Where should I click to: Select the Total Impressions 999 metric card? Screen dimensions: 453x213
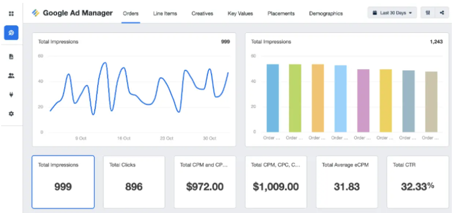tap(63, 182)
